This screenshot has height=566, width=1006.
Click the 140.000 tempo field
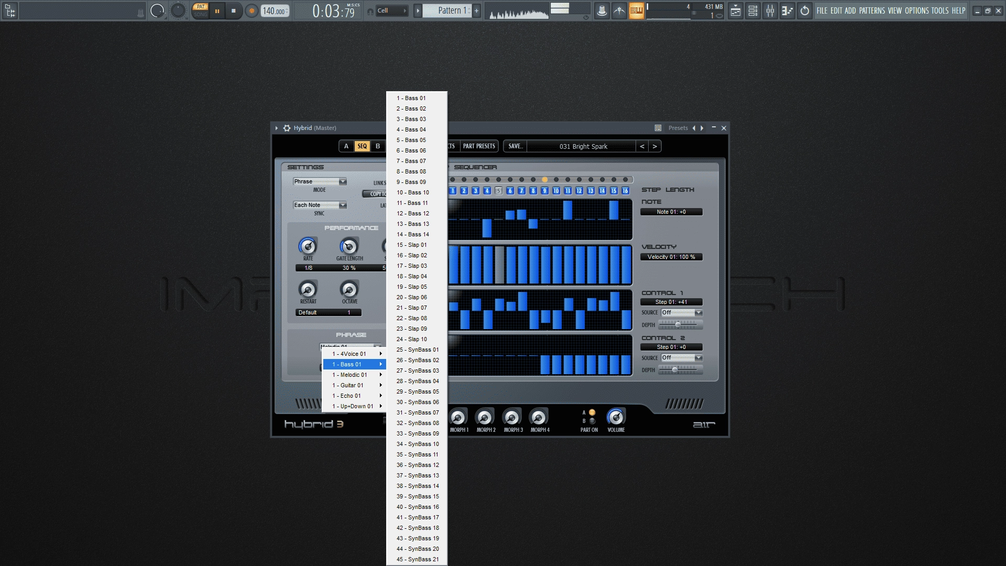click(x=275, y=11)
